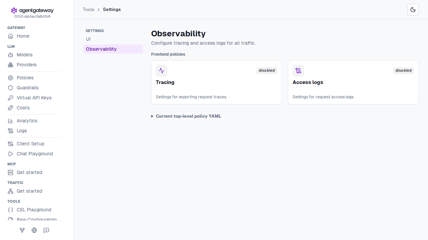Click the CEL Playground braces icon
The image size is (428, 240).
click(11, 210)
